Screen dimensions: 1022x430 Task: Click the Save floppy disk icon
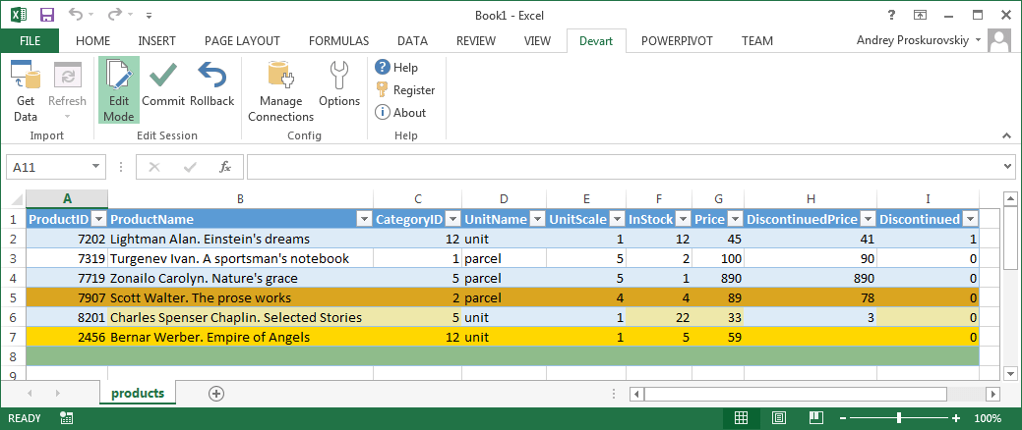47,15
